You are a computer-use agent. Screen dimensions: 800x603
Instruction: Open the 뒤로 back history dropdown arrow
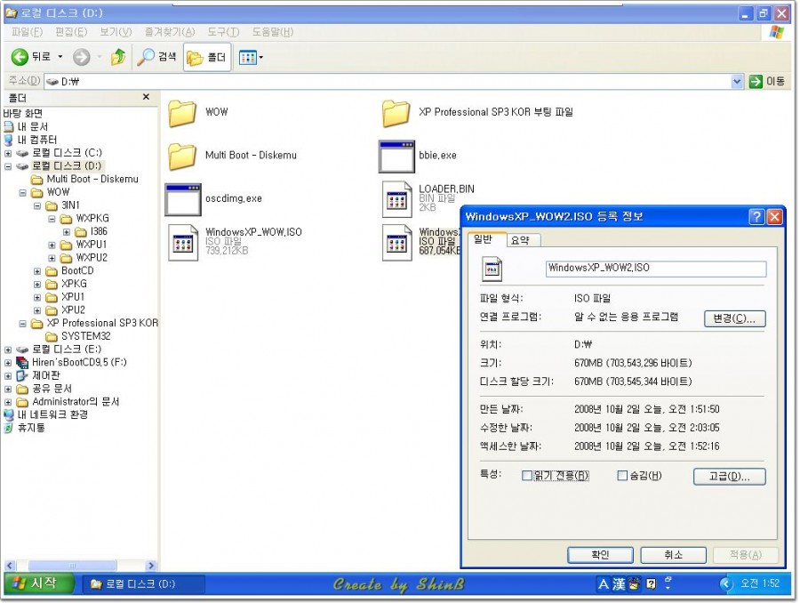point(60,57)
